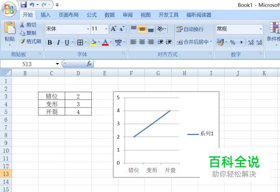Decrease decimal places
Screen dimensions: 280x192
pos(259,42)
